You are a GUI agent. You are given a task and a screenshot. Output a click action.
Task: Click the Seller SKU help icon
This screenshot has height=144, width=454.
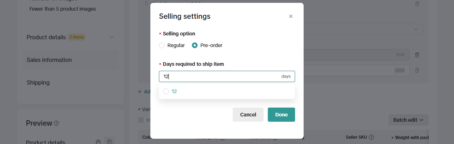pos(371,137)
